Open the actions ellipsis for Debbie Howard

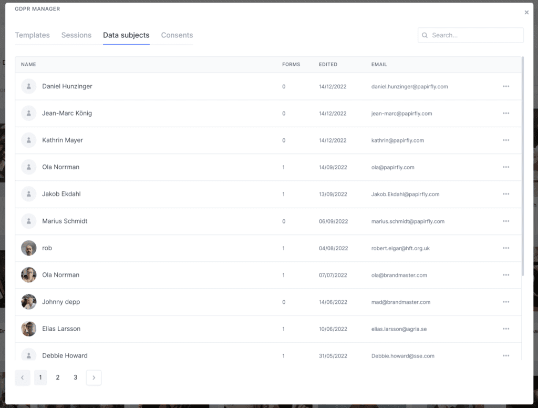click(506, 356)
